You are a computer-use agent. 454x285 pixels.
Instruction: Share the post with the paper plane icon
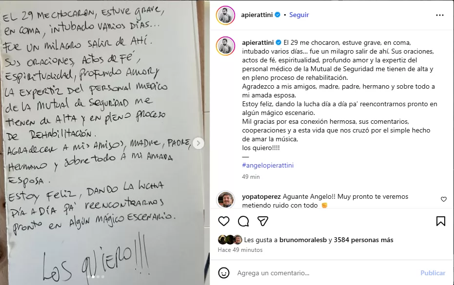(x=263, y=221)
